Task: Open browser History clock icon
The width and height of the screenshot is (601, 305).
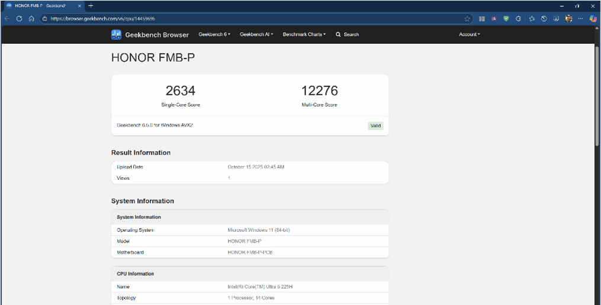Action: pyautogui.click(x=544, y=18)
